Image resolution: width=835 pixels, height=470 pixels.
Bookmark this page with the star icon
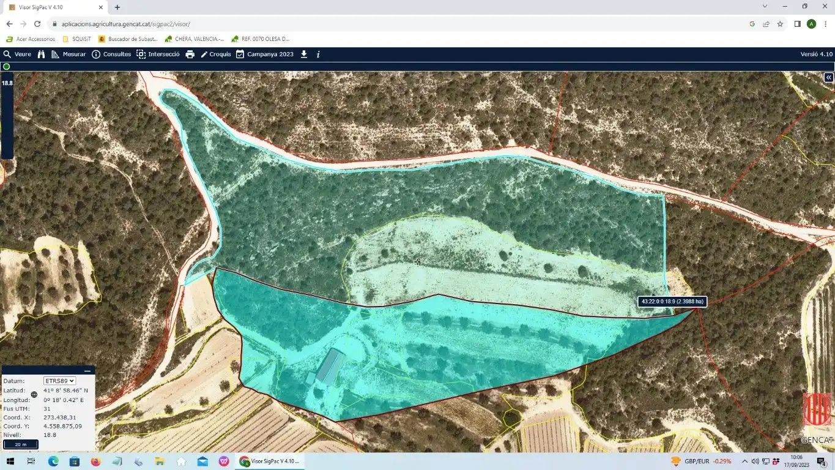(x=780, y=24)
